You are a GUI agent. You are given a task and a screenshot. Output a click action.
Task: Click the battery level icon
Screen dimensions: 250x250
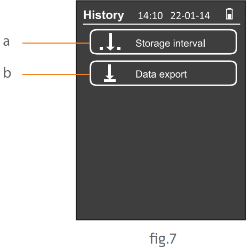pos(229,14)
